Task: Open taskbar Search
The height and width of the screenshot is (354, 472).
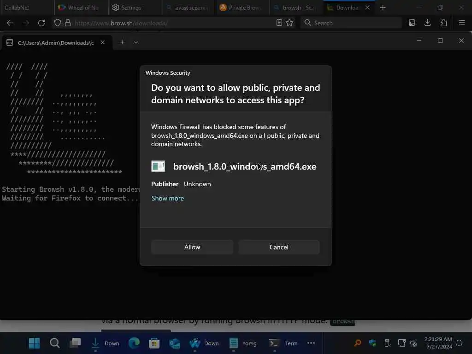Action: 54,343
